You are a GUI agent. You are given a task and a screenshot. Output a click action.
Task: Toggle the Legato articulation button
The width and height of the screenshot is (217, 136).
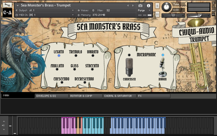coord(59,56)
